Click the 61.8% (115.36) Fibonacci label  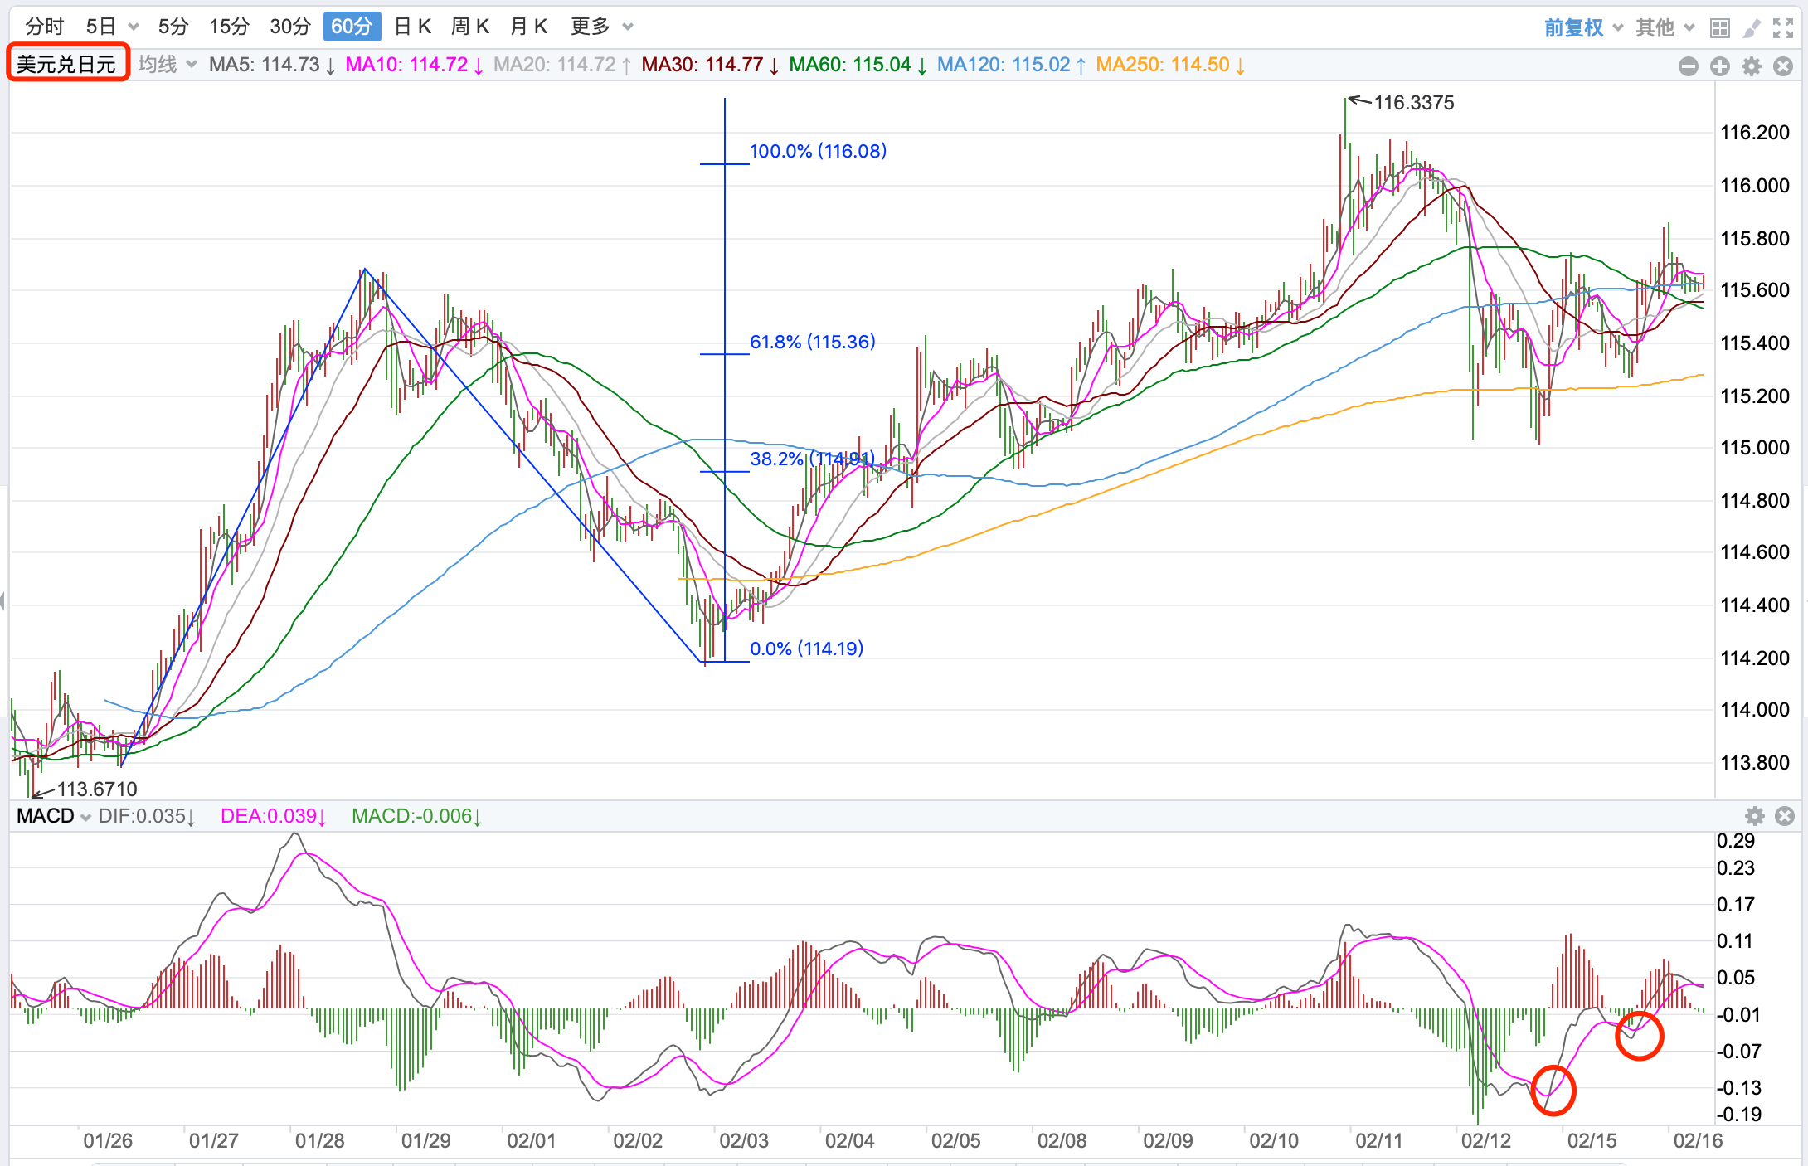[813, 342]
